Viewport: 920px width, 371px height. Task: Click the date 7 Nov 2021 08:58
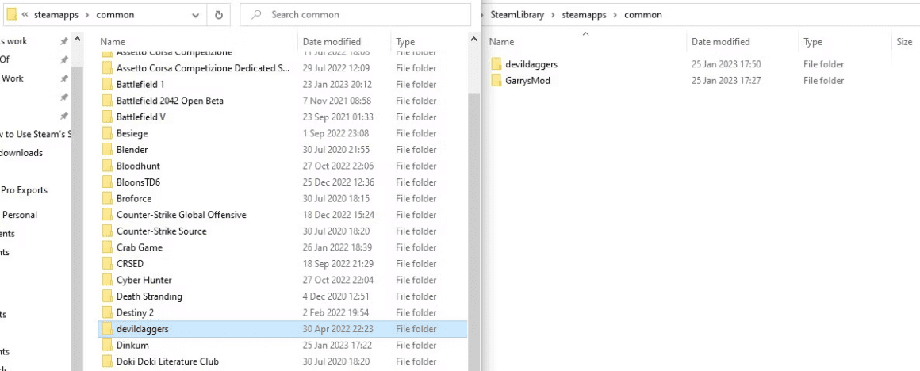pos(337,101)
